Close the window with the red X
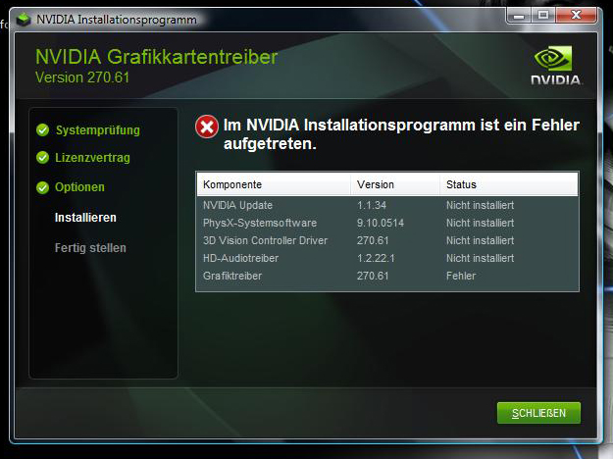613x459 pixels. coord(576,16)
